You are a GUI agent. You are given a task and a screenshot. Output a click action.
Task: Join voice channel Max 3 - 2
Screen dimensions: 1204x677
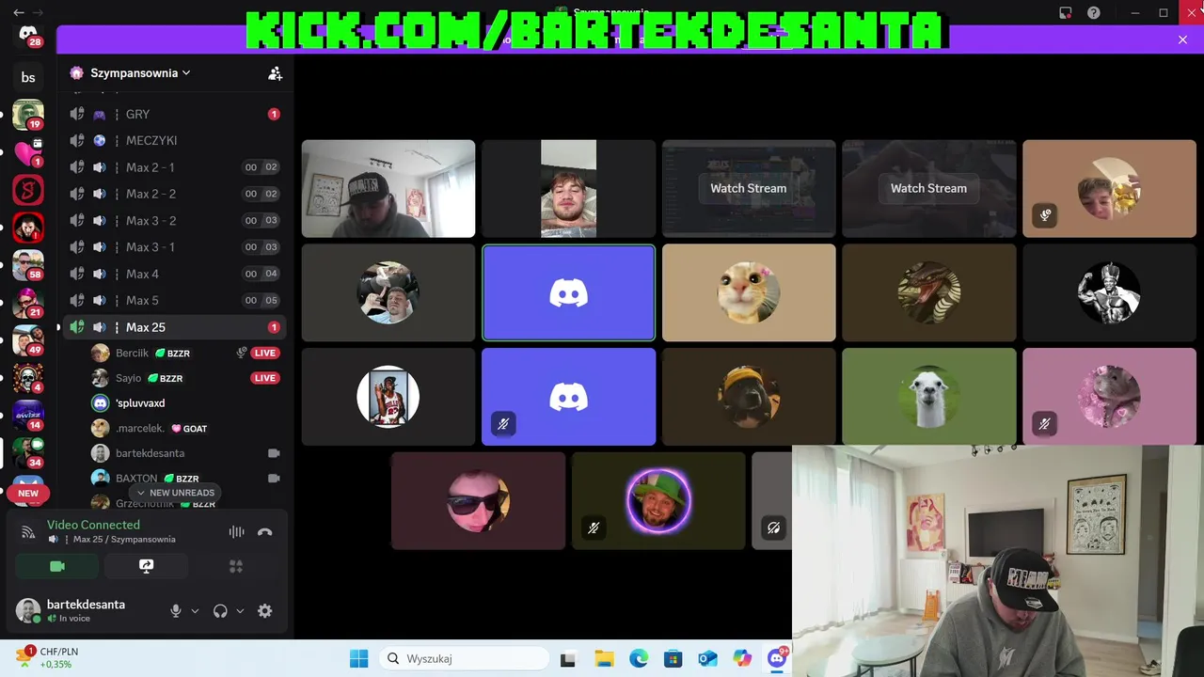[x=175, y=221]
